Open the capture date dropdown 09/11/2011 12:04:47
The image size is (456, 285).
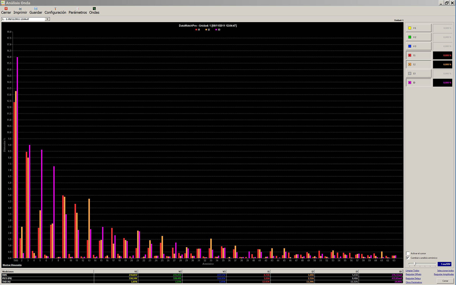[x=26, y=19]
